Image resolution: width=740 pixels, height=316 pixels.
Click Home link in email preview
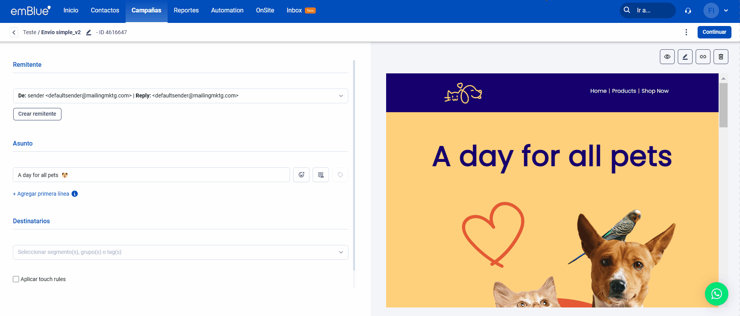(598, 91)
